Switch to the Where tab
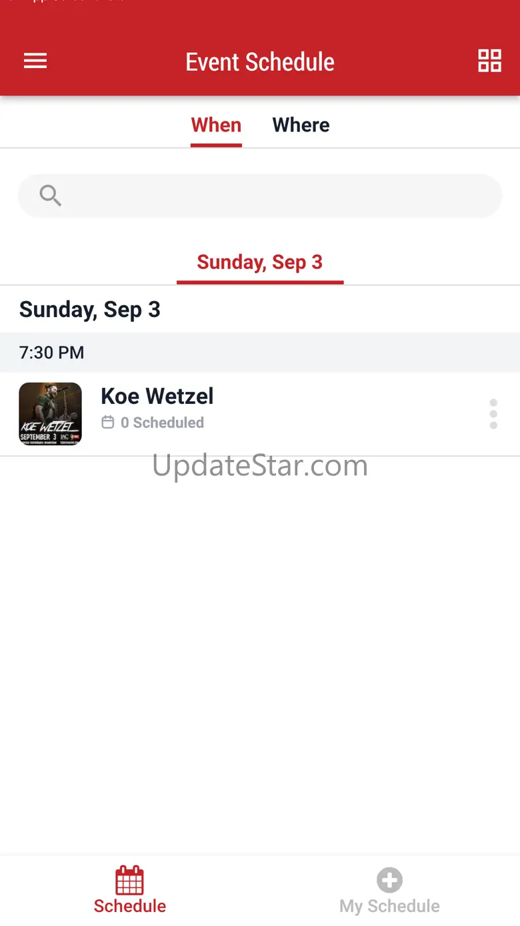520x926 pixels. (x=301, y=126)
